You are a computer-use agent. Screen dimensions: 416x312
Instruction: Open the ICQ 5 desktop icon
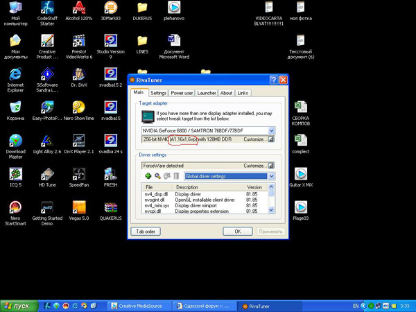pos(15,173)
